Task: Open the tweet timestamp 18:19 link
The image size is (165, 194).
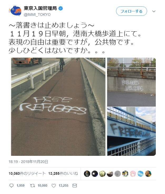Action: click(28, 162)
